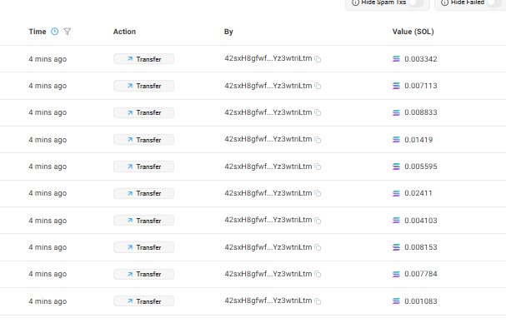Click the Transfer badge in the 0.001083 row
Viewport: 506px width, 333px height.
click(143, 301)
